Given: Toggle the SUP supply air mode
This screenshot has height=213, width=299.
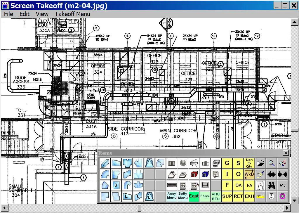Looking at the screenshot, I should tap(227, 196).
